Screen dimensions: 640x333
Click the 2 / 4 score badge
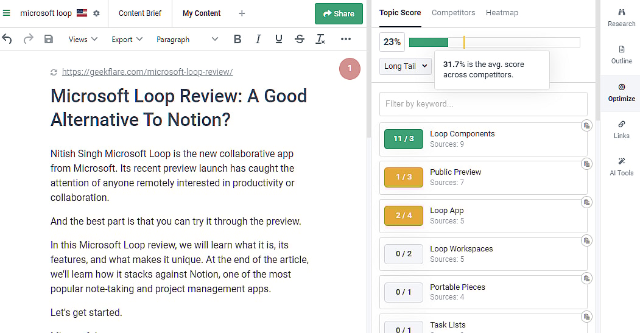[404, 216]
